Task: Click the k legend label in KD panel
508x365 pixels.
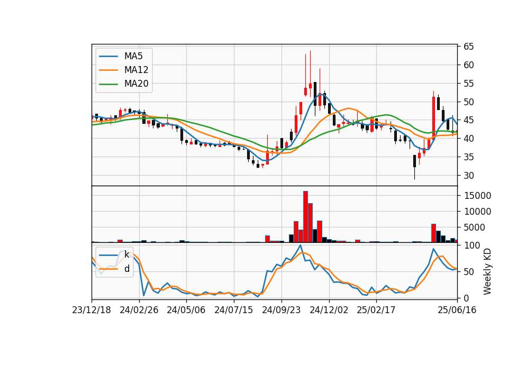Action: (126, 254)
